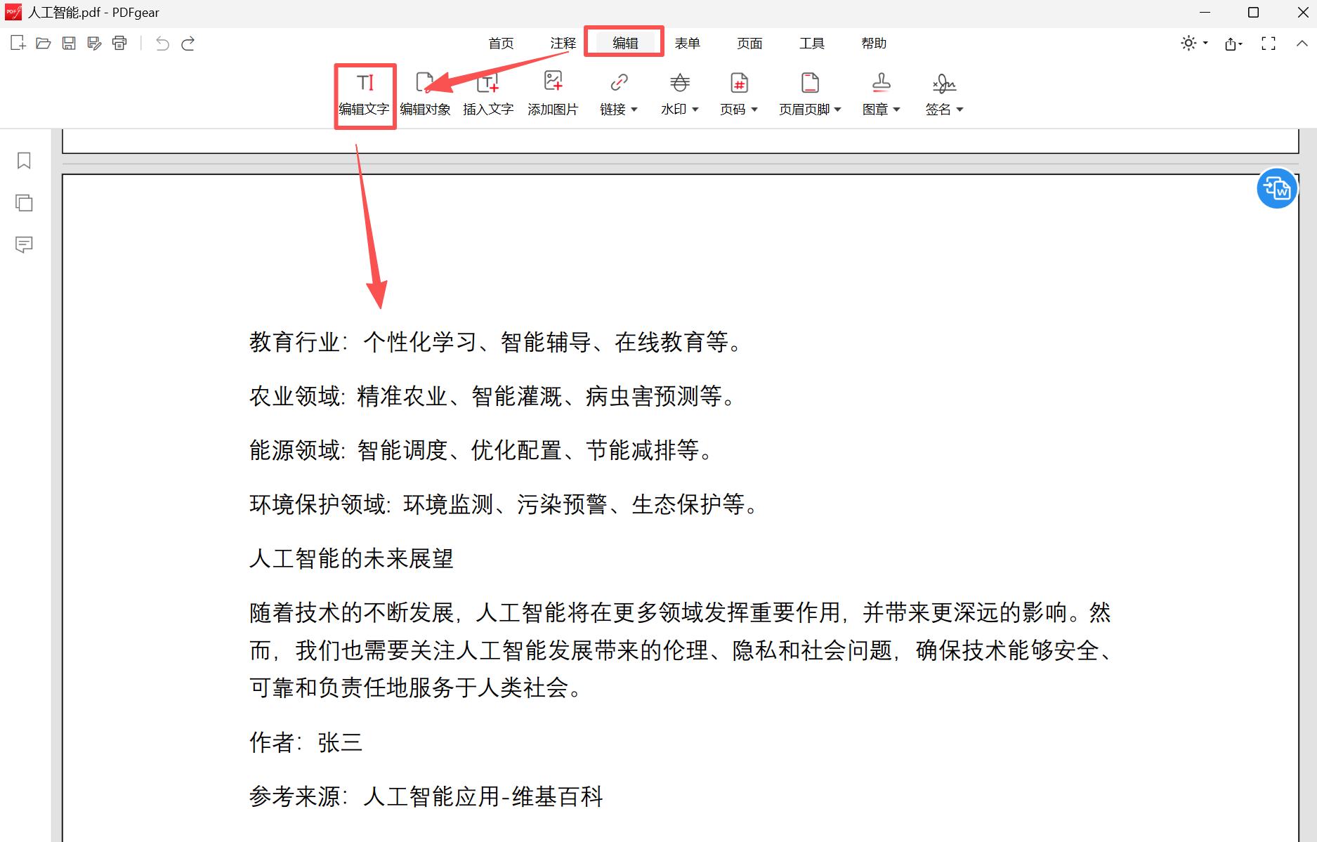Viewport: 1317px width, 842px height.
Task: Open the share options control
Action: coord(1232,43)
